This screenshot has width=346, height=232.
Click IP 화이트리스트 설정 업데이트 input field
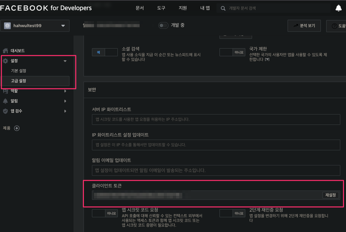pos(216,145)
